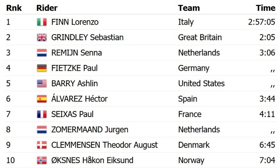Open GRINDLEY Sebastian rider link
This screenshot has height=168, width=279.
point(87,37)
